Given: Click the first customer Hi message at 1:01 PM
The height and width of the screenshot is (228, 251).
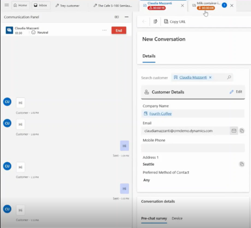Looking at the screenshot, I should (21, 103).
